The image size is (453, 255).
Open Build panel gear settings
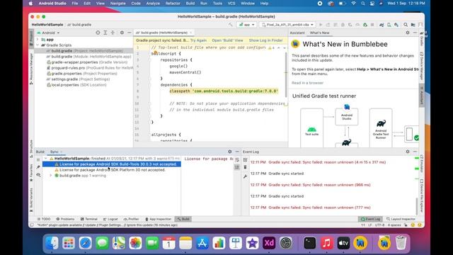coord(229,152)
